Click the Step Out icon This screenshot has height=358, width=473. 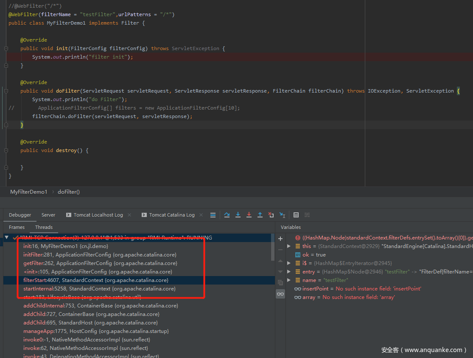(x=260, y=215)
